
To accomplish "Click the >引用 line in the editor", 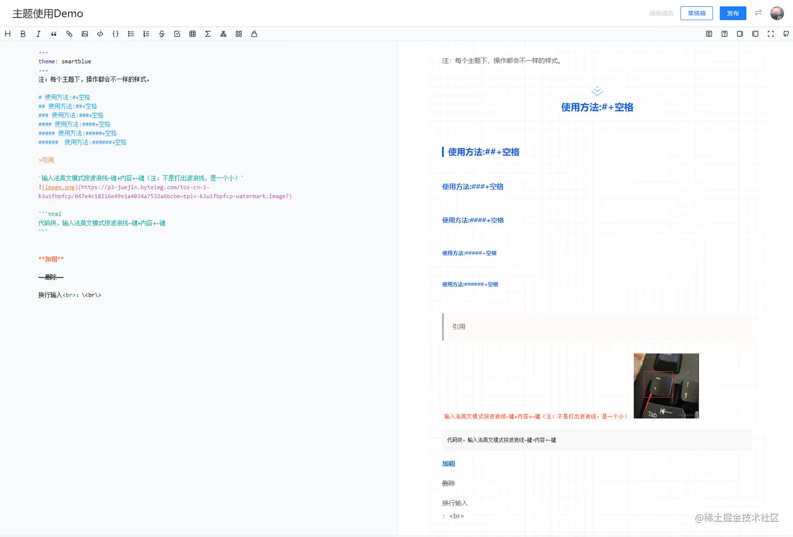I will (46, 160).
